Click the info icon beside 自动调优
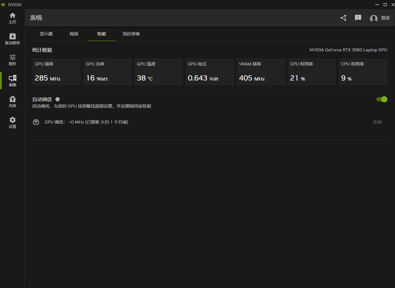The height and width of the screenshot is (288, 395). pyautogui.click(x=58, y=99)
